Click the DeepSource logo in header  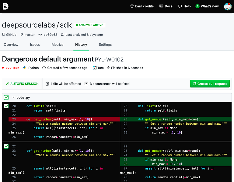5,6
